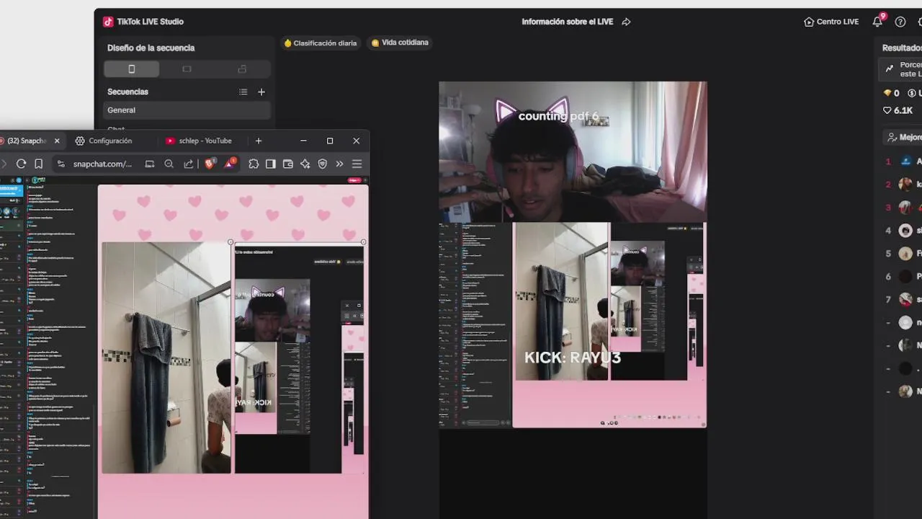Click the likes count 6.1K
This screenshot has height=519, width=922.
(898, 110)
